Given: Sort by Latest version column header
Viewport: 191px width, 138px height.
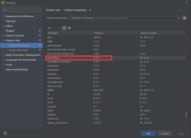Looking at the screenshot, I should pos(162,33).
